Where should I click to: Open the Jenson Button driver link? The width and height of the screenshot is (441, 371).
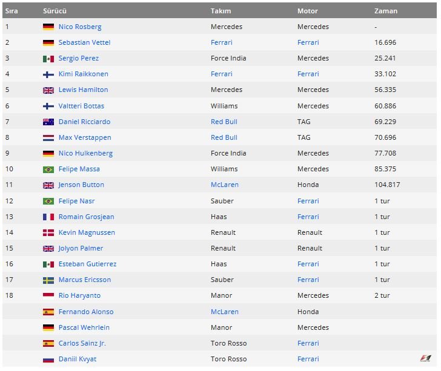click(81, 185)
